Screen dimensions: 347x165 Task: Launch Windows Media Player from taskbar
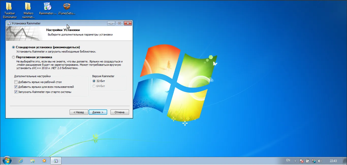click(44, 161)
